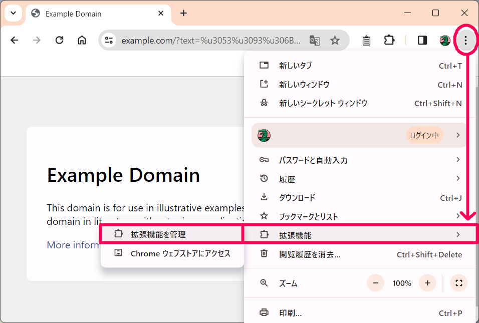This screenshot has height=323, width=479.
Task: Go back using the back arrow
Action: coord(15,40)
